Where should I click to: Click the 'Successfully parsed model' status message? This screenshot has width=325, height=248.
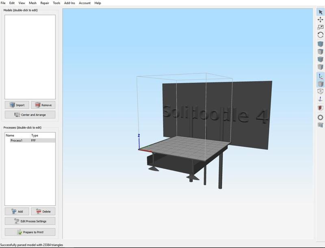click(x=32, y=245)
